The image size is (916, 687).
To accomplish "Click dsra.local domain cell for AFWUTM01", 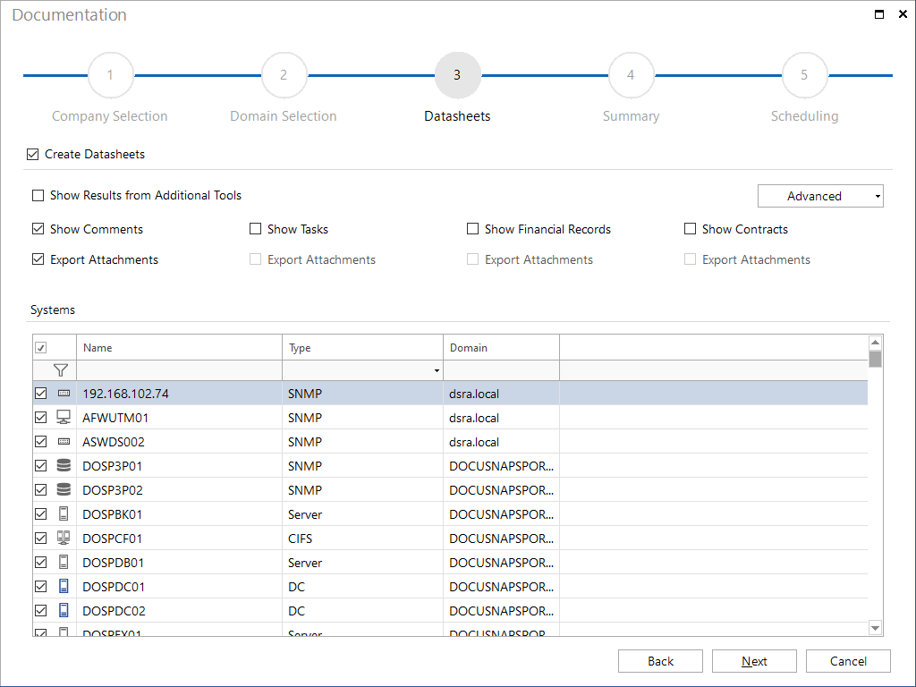I will [x=501, y=418].
